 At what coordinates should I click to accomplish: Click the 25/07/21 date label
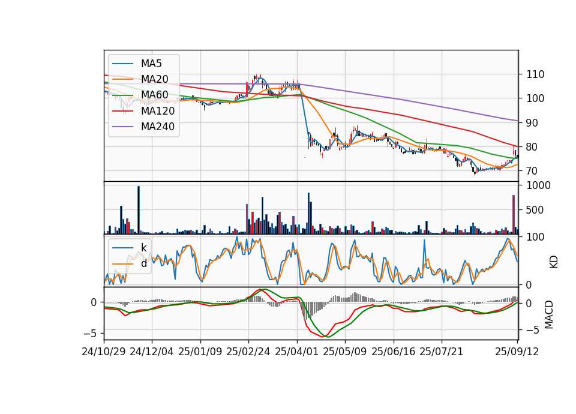(x=441, y=352)
